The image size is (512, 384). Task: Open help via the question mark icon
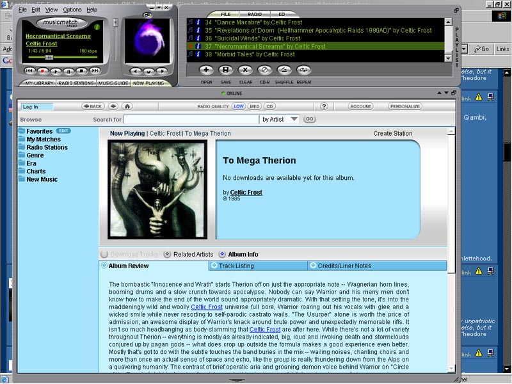pos(324,106)
